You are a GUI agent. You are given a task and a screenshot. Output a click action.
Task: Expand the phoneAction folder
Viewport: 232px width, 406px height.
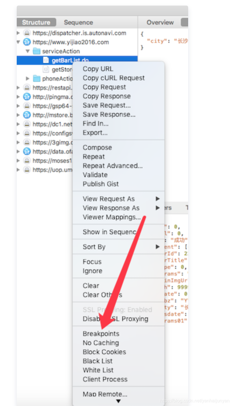point(28,79)
